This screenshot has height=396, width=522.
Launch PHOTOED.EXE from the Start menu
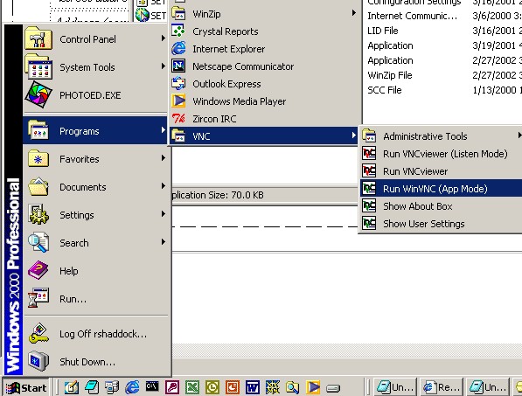click(95, 95)
